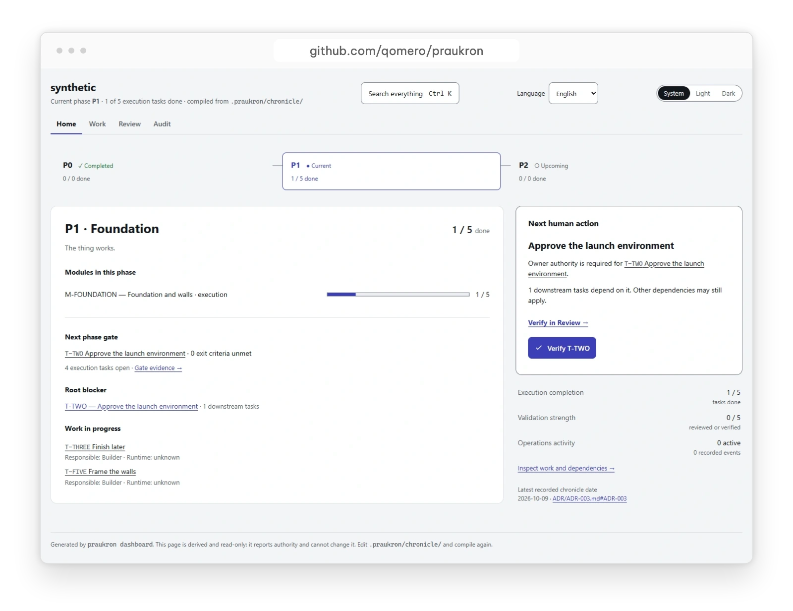Switch to the Light theme

click(x=702, y=93)
